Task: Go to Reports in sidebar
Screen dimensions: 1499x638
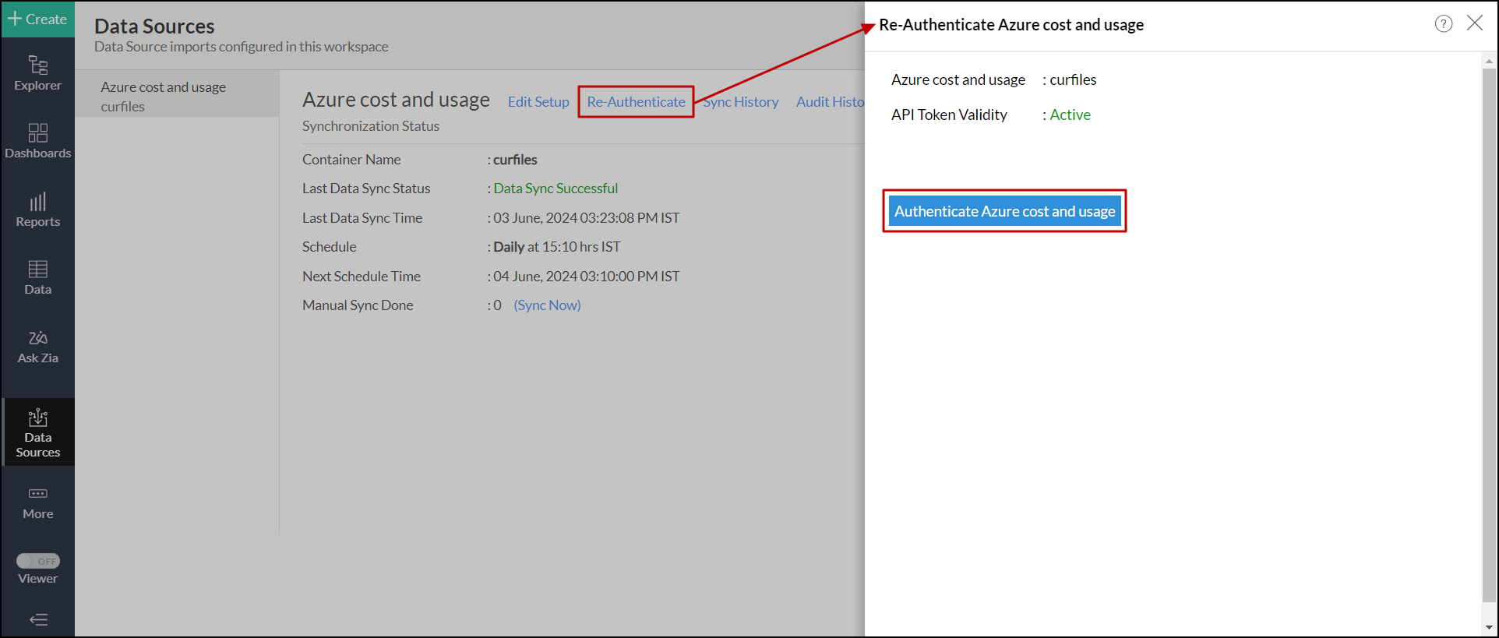Action: [x=37, y=210]
